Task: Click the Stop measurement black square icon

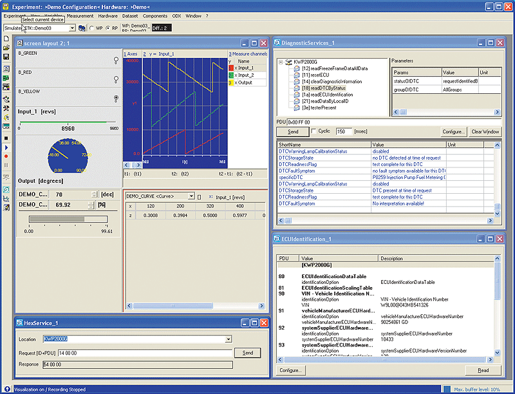Action: (6, 138)
